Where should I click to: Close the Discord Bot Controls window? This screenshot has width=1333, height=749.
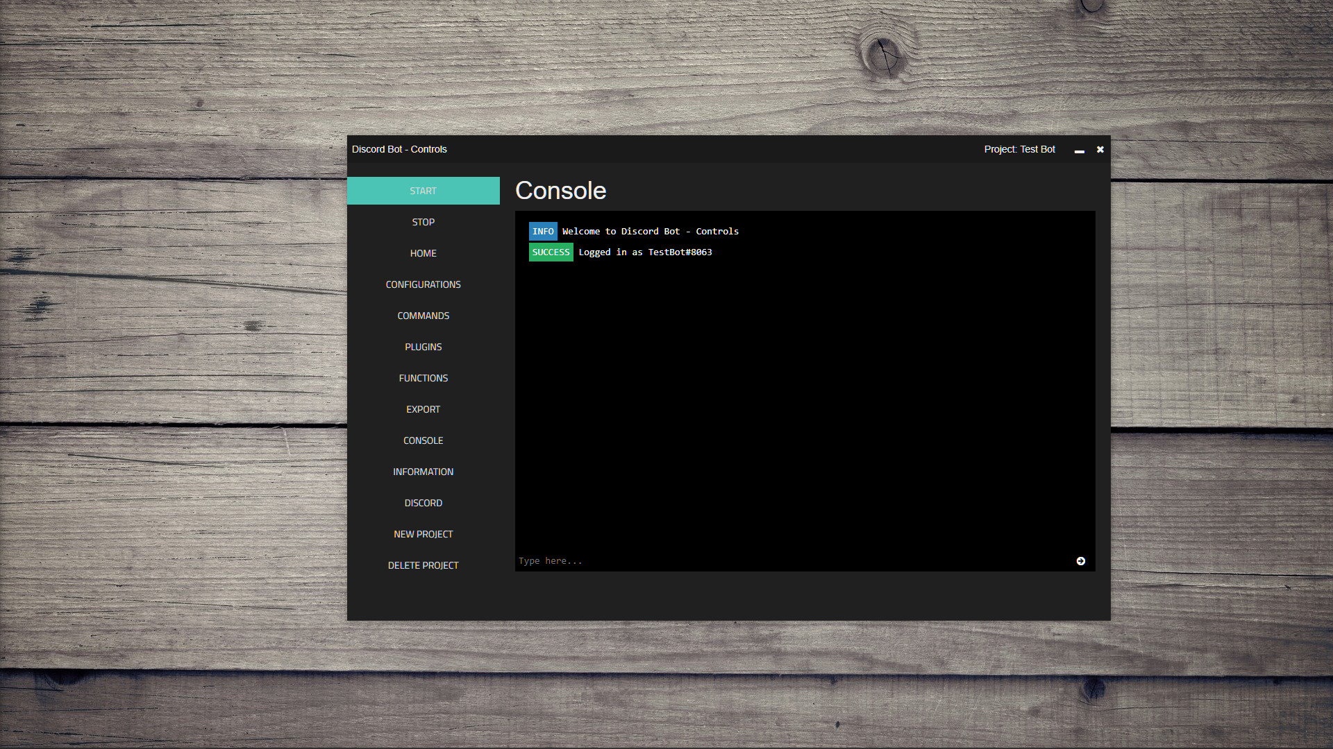(1100, 149)
